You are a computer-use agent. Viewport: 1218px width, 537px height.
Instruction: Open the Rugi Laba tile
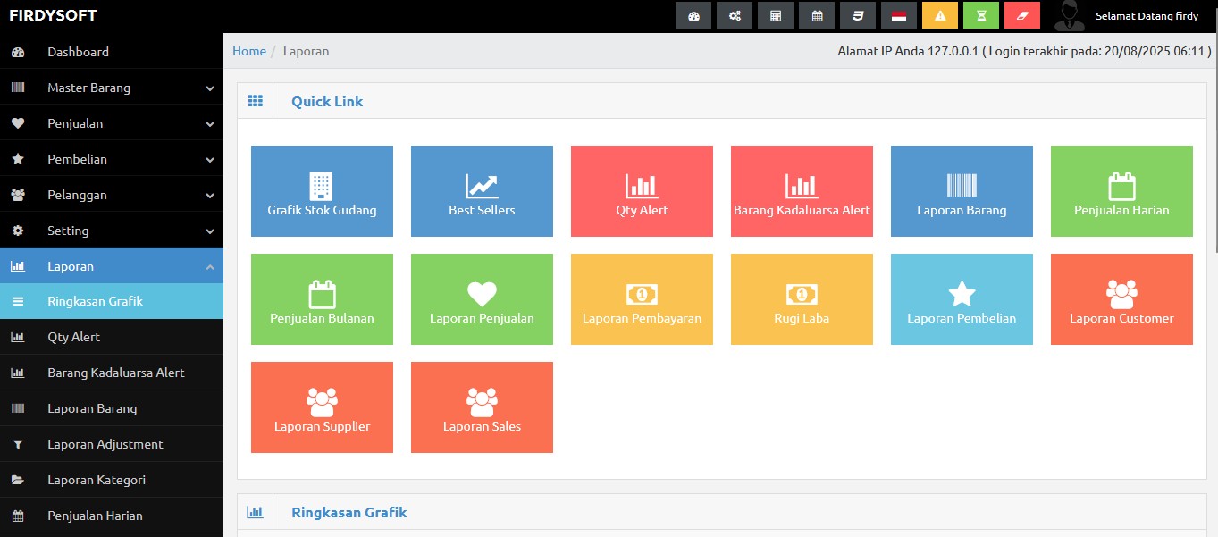pyautogui.click(x=802, y=299)
